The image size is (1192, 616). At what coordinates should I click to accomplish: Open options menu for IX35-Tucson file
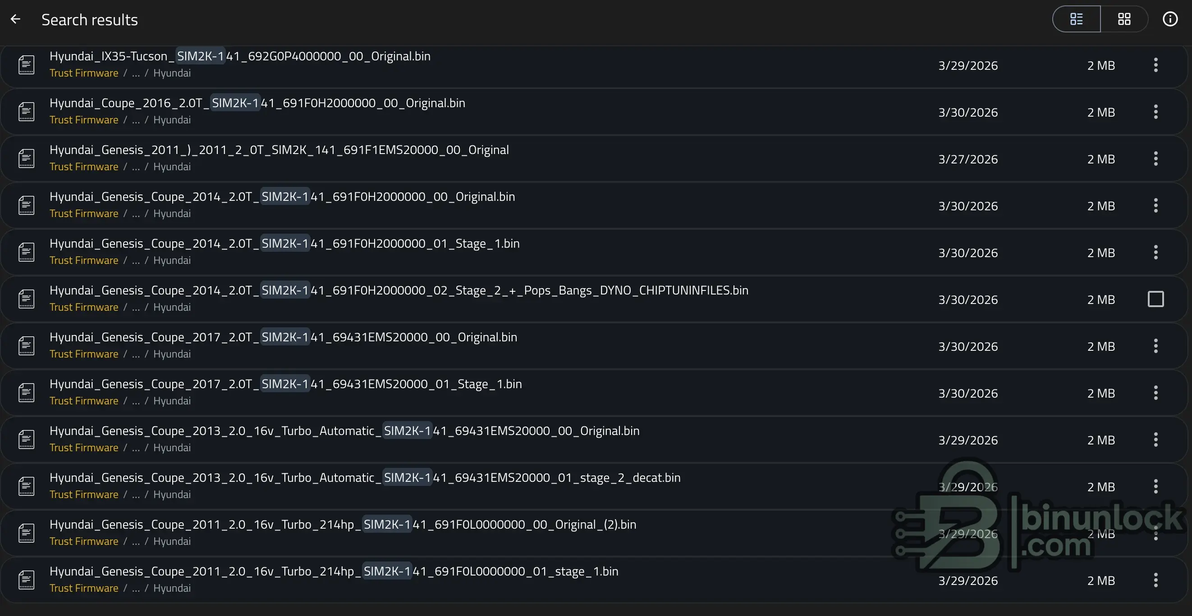click(x=1155, y=65)
